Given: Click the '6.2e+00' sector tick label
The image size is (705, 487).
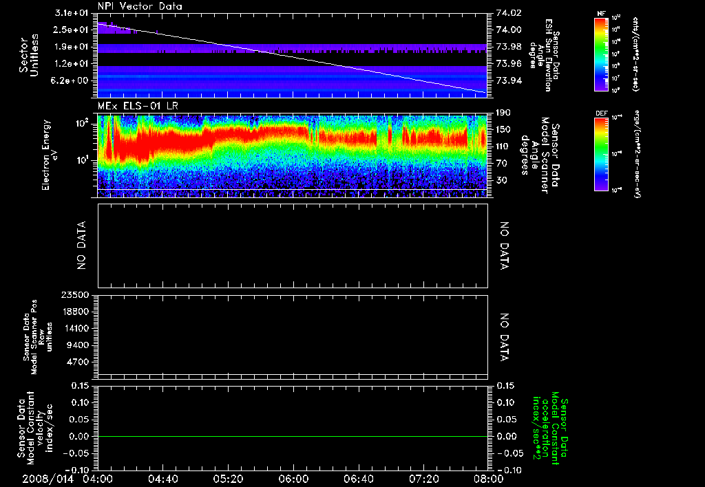Looking at the screenshot, I should 71,81.
